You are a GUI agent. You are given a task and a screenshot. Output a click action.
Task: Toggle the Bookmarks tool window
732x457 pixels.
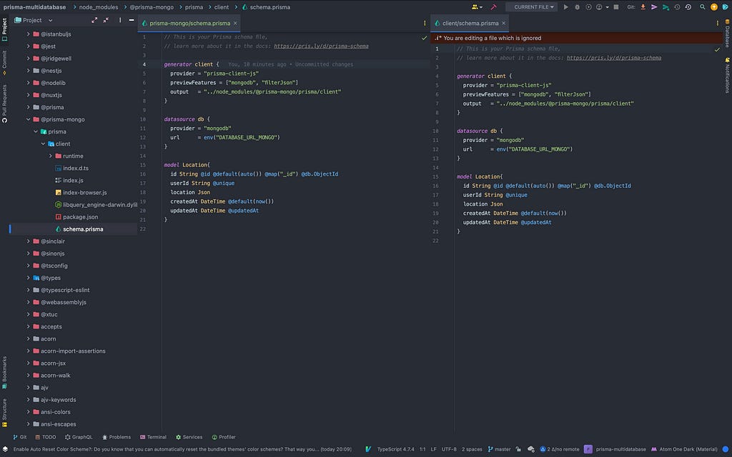[x=4, y=371]
